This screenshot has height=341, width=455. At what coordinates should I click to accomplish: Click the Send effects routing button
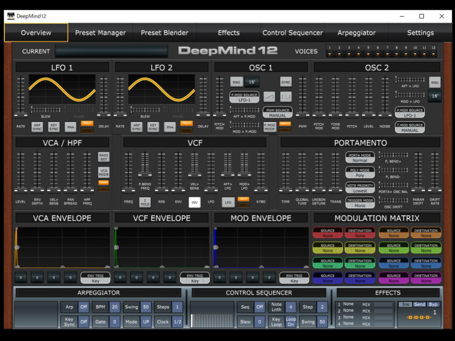click(419, 305)
